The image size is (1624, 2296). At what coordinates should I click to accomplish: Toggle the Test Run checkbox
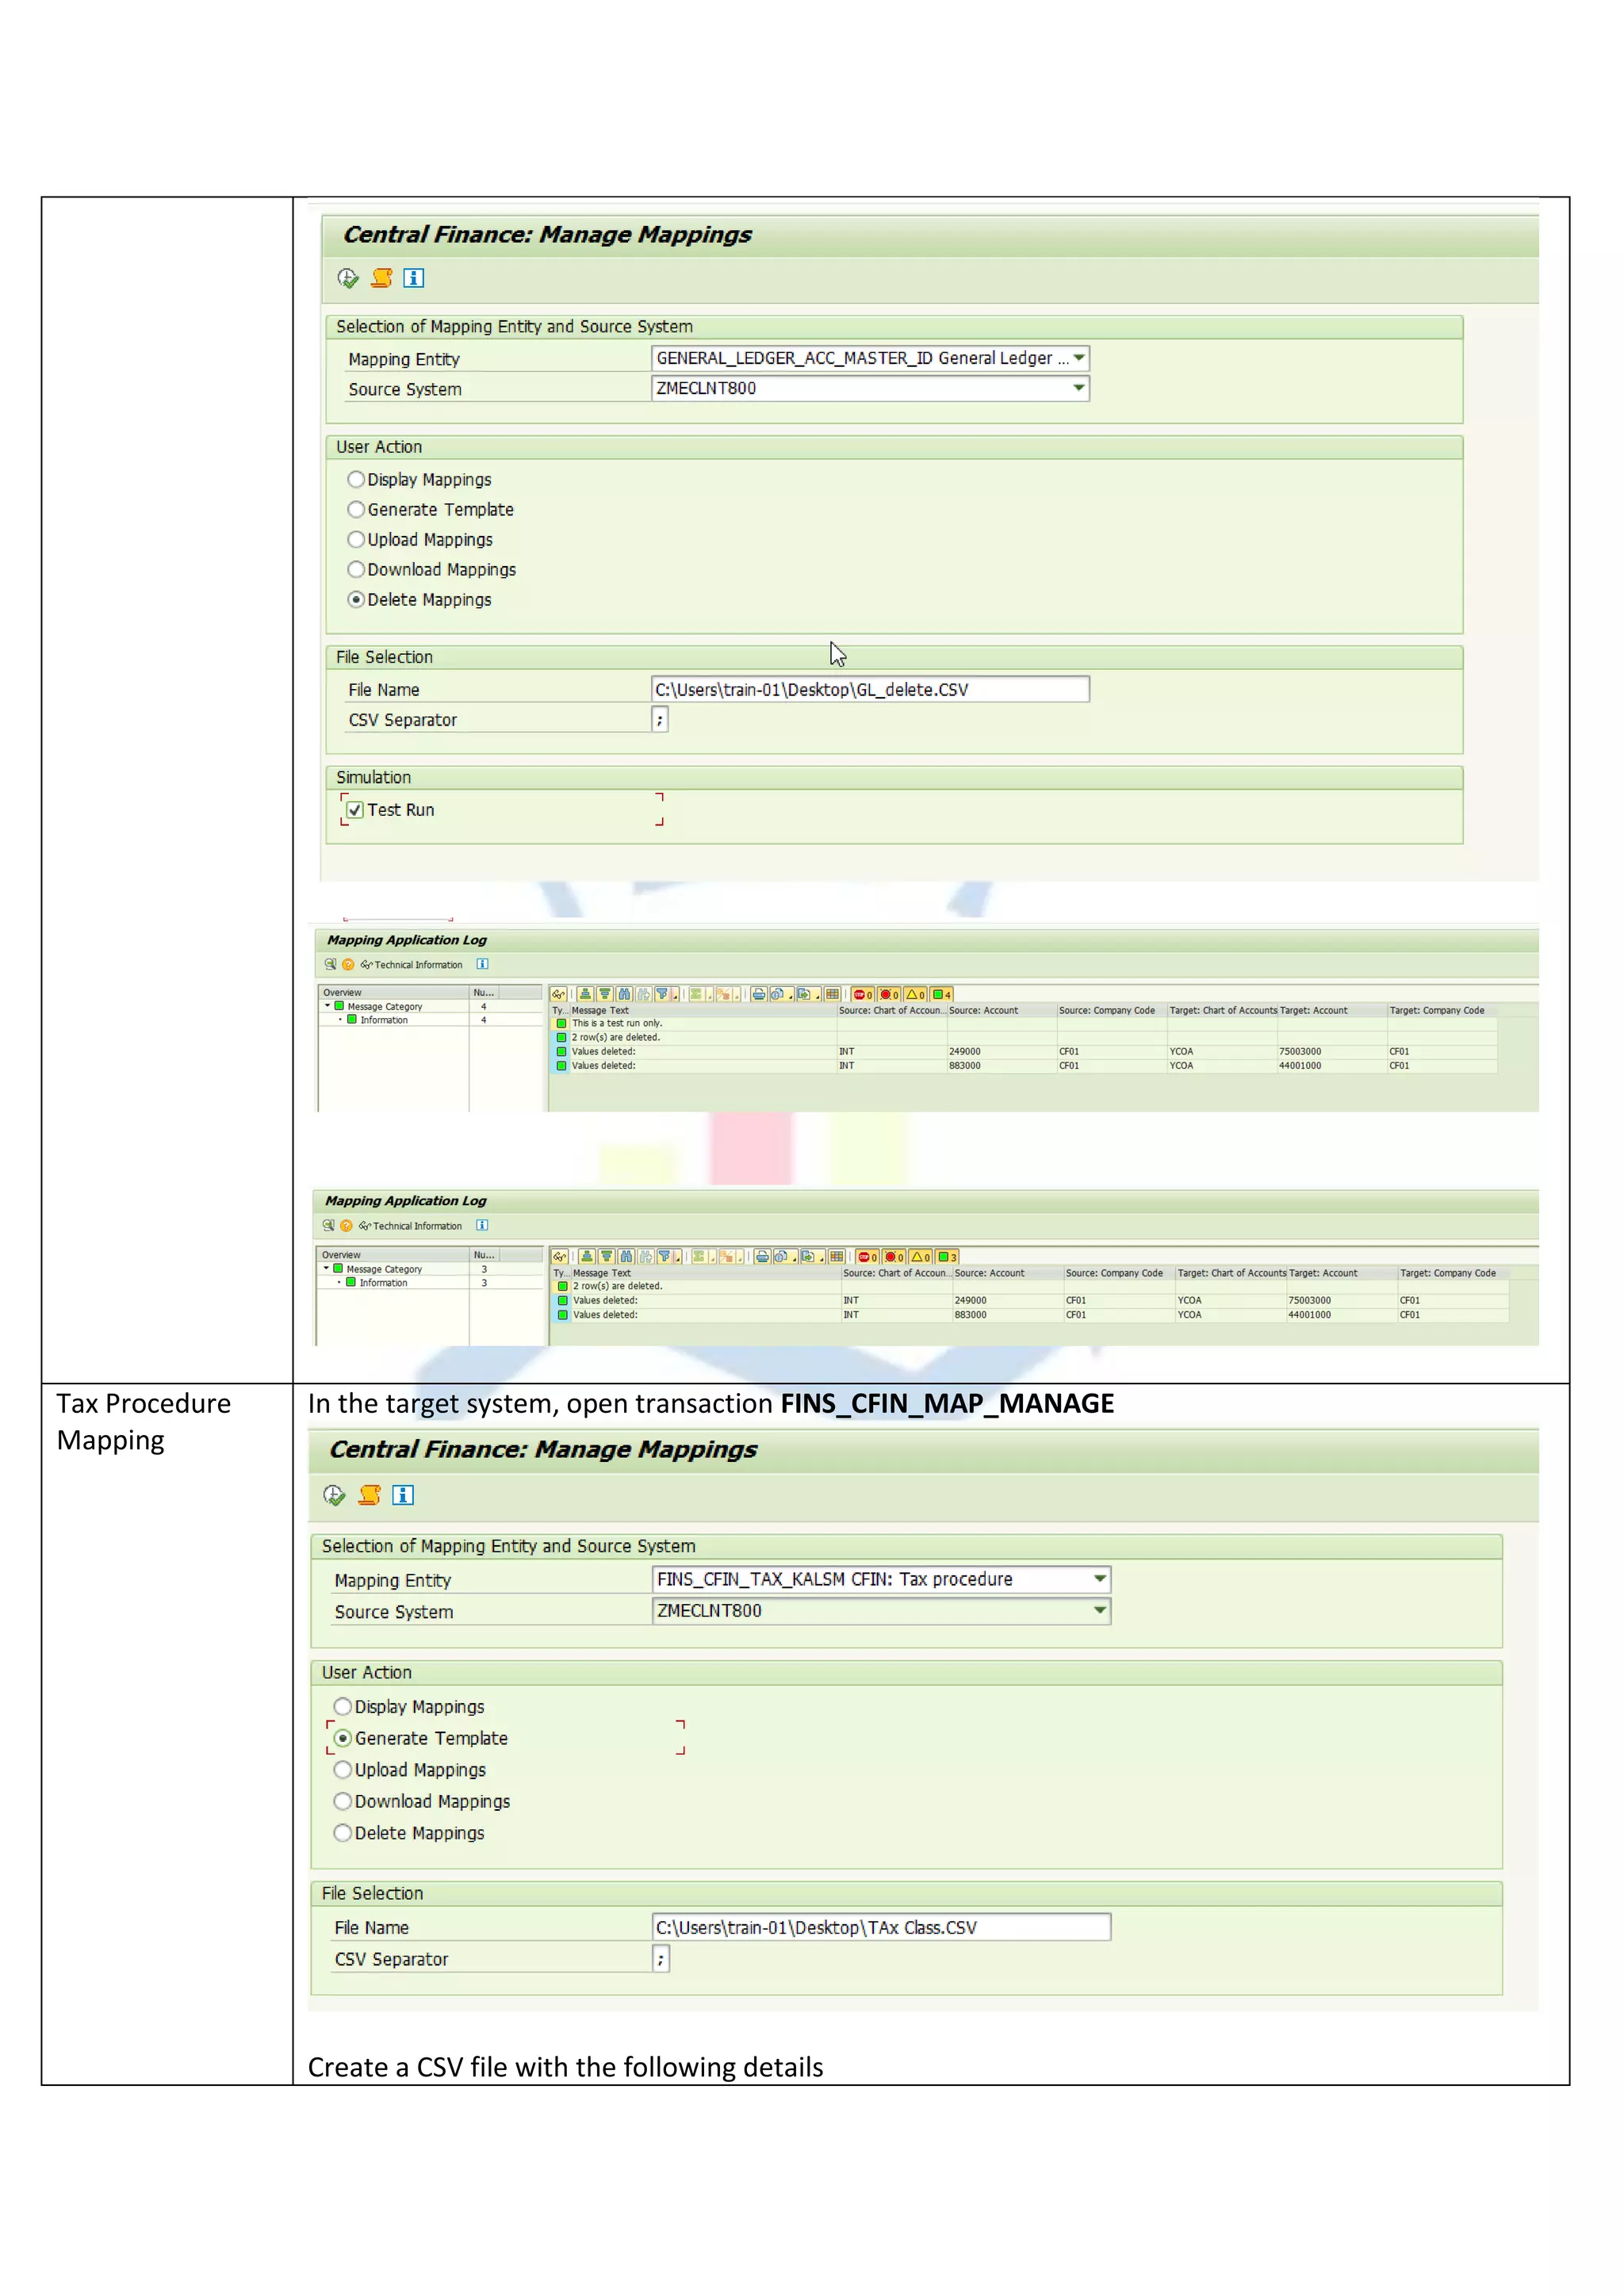(x=355, y=810)
